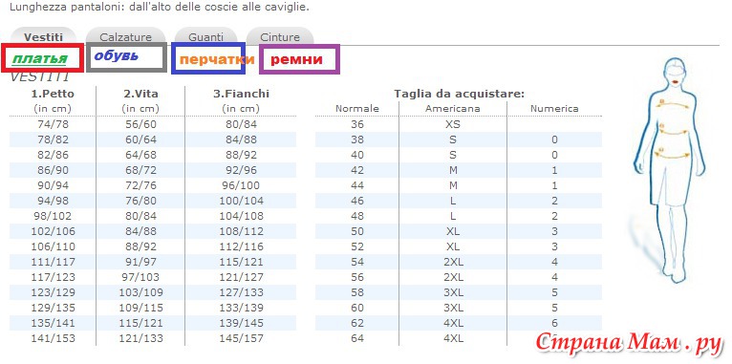Click the Americana size column header
Viewport: 732px width, 364px height.
[x=452, y=109]
